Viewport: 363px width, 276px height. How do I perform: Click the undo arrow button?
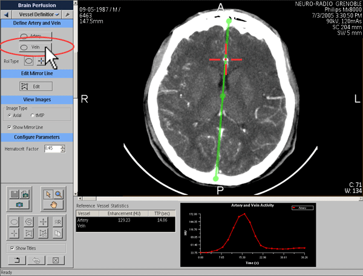coord(36,261)
